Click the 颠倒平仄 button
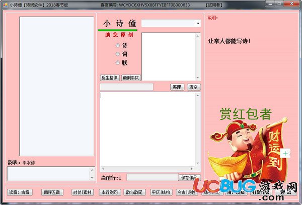 coord(131,78)
